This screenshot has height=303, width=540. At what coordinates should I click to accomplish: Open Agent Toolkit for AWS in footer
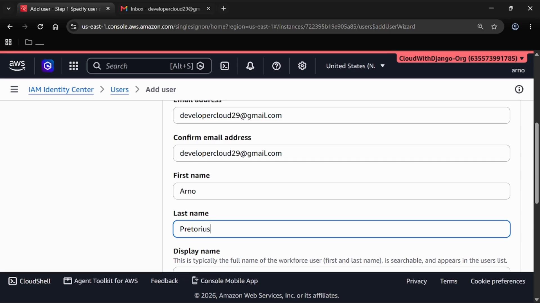coord(101,281)
